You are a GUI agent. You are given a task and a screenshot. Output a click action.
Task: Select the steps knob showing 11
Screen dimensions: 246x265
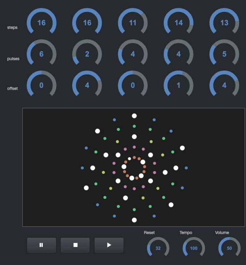(133, 23)
